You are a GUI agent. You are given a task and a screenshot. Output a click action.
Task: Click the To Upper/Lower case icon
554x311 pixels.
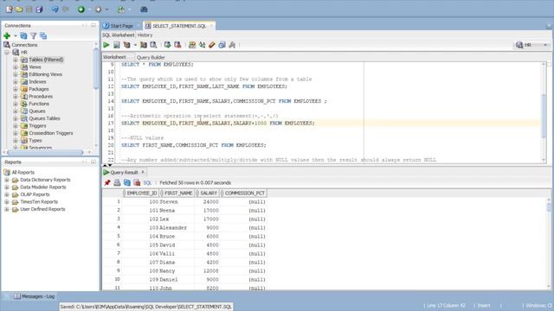pos(202,45)
